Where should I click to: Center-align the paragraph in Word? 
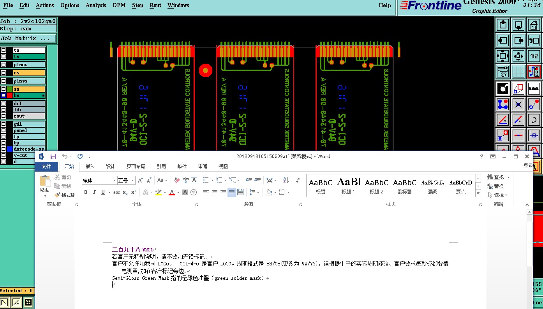click(x=215, y=192)
